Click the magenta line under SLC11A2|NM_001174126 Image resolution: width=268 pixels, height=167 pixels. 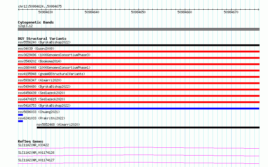coord(139,155)
